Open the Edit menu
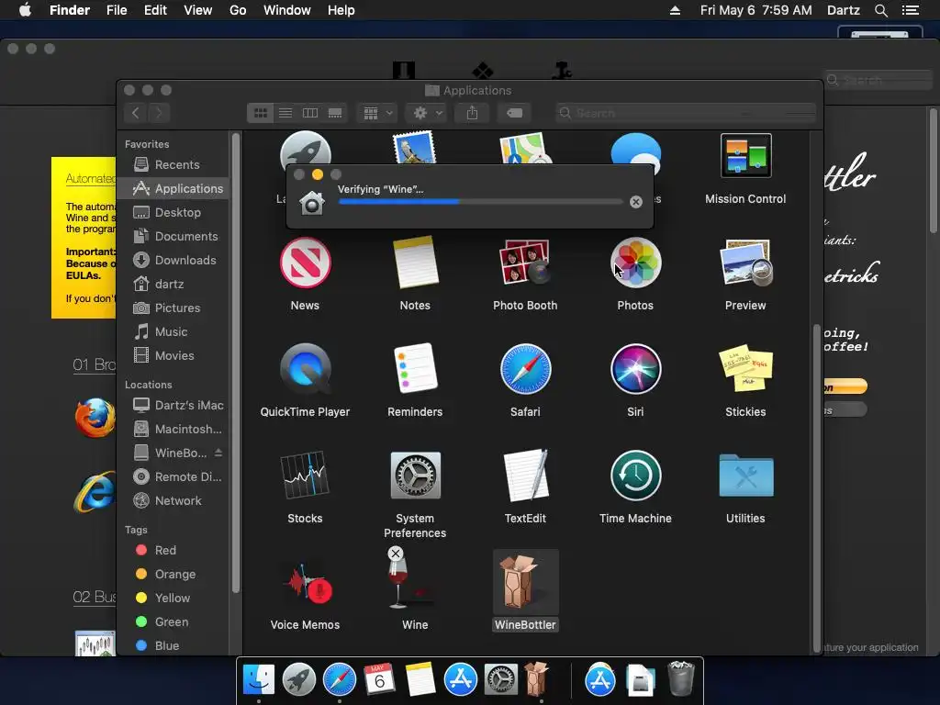Viewport: 940px width, 705px height. pos(155,10)
